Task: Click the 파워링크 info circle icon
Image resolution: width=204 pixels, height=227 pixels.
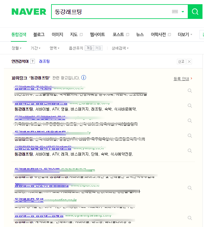Action: coord(84,77)
